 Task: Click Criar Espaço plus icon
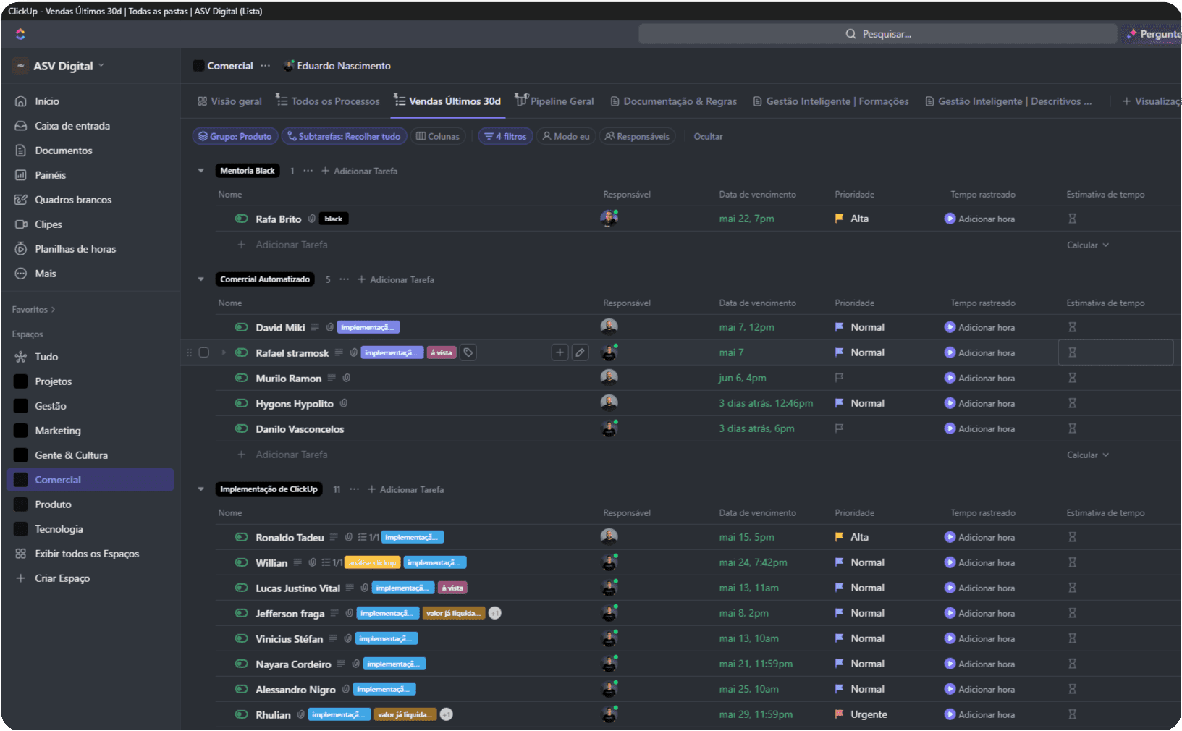[x=20, y=578]
